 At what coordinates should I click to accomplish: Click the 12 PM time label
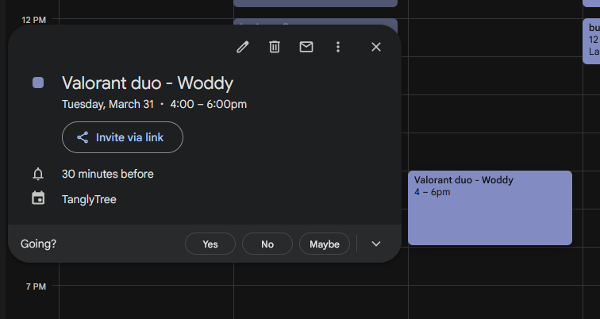34,20
